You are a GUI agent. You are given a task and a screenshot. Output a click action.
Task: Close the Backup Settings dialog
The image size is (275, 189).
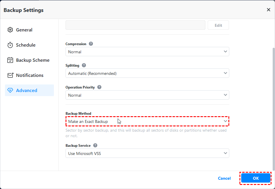[x=268, y=10]
